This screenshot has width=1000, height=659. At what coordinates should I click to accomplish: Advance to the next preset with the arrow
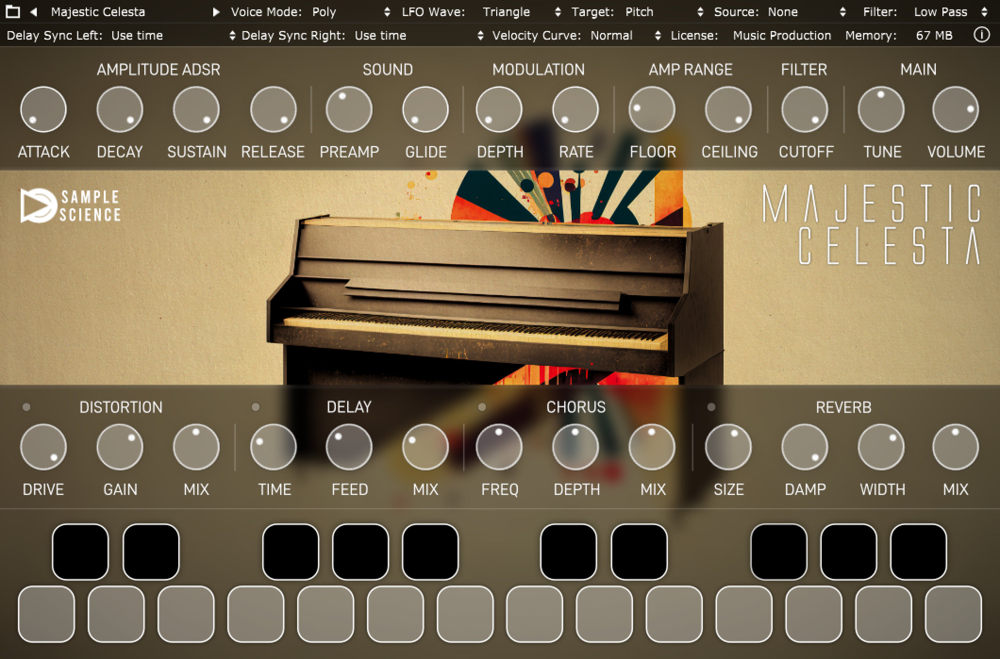pyautogui.click(x=216, y=12)
